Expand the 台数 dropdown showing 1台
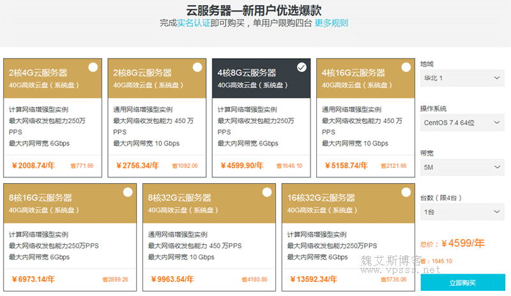 (462, 212)
